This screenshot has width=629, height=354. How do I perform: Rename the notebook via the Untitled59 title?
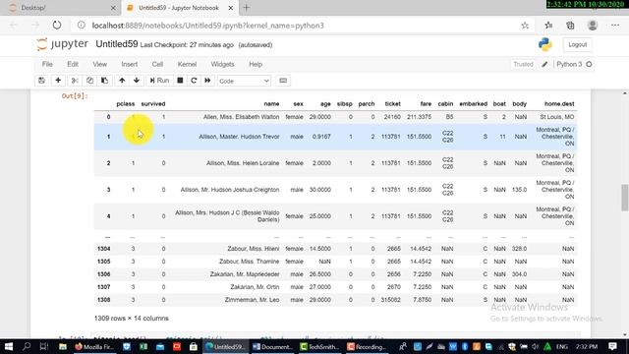click(117, 44)
